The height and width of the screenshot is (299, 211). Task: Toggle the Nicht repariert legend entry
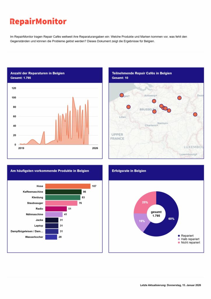click(190, 243)
